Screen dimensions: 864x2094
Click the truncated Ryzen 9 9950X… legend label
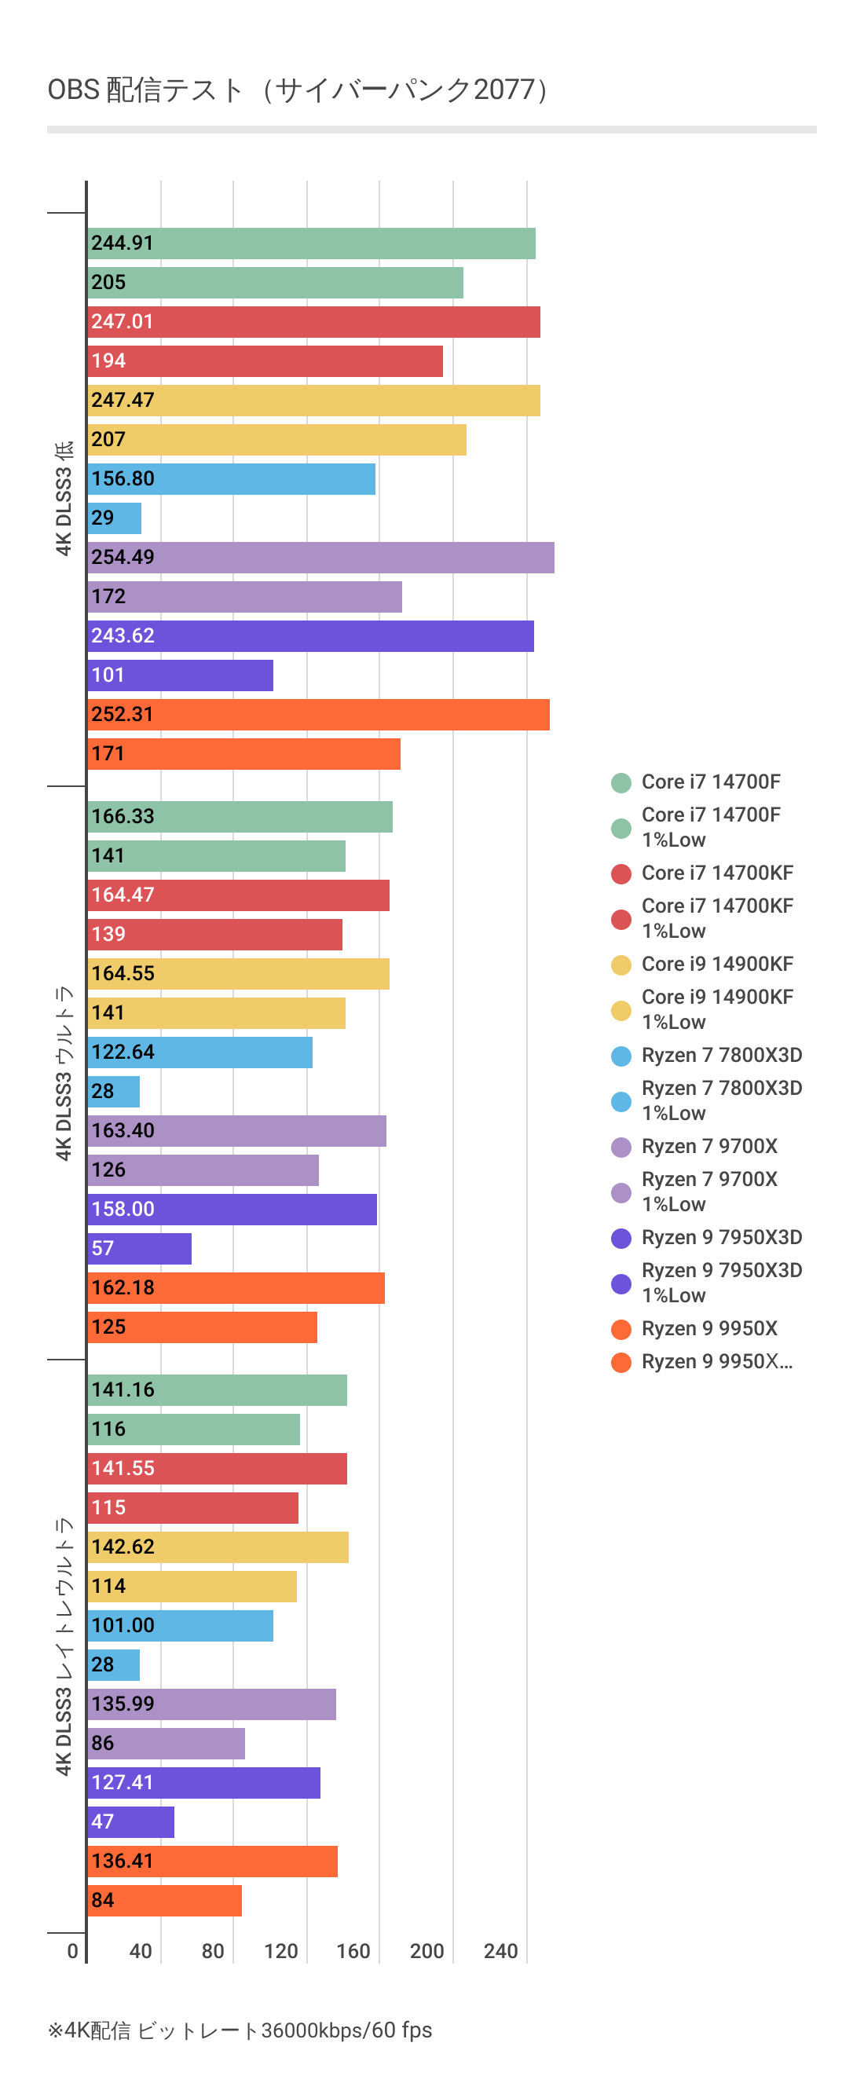717,1362
